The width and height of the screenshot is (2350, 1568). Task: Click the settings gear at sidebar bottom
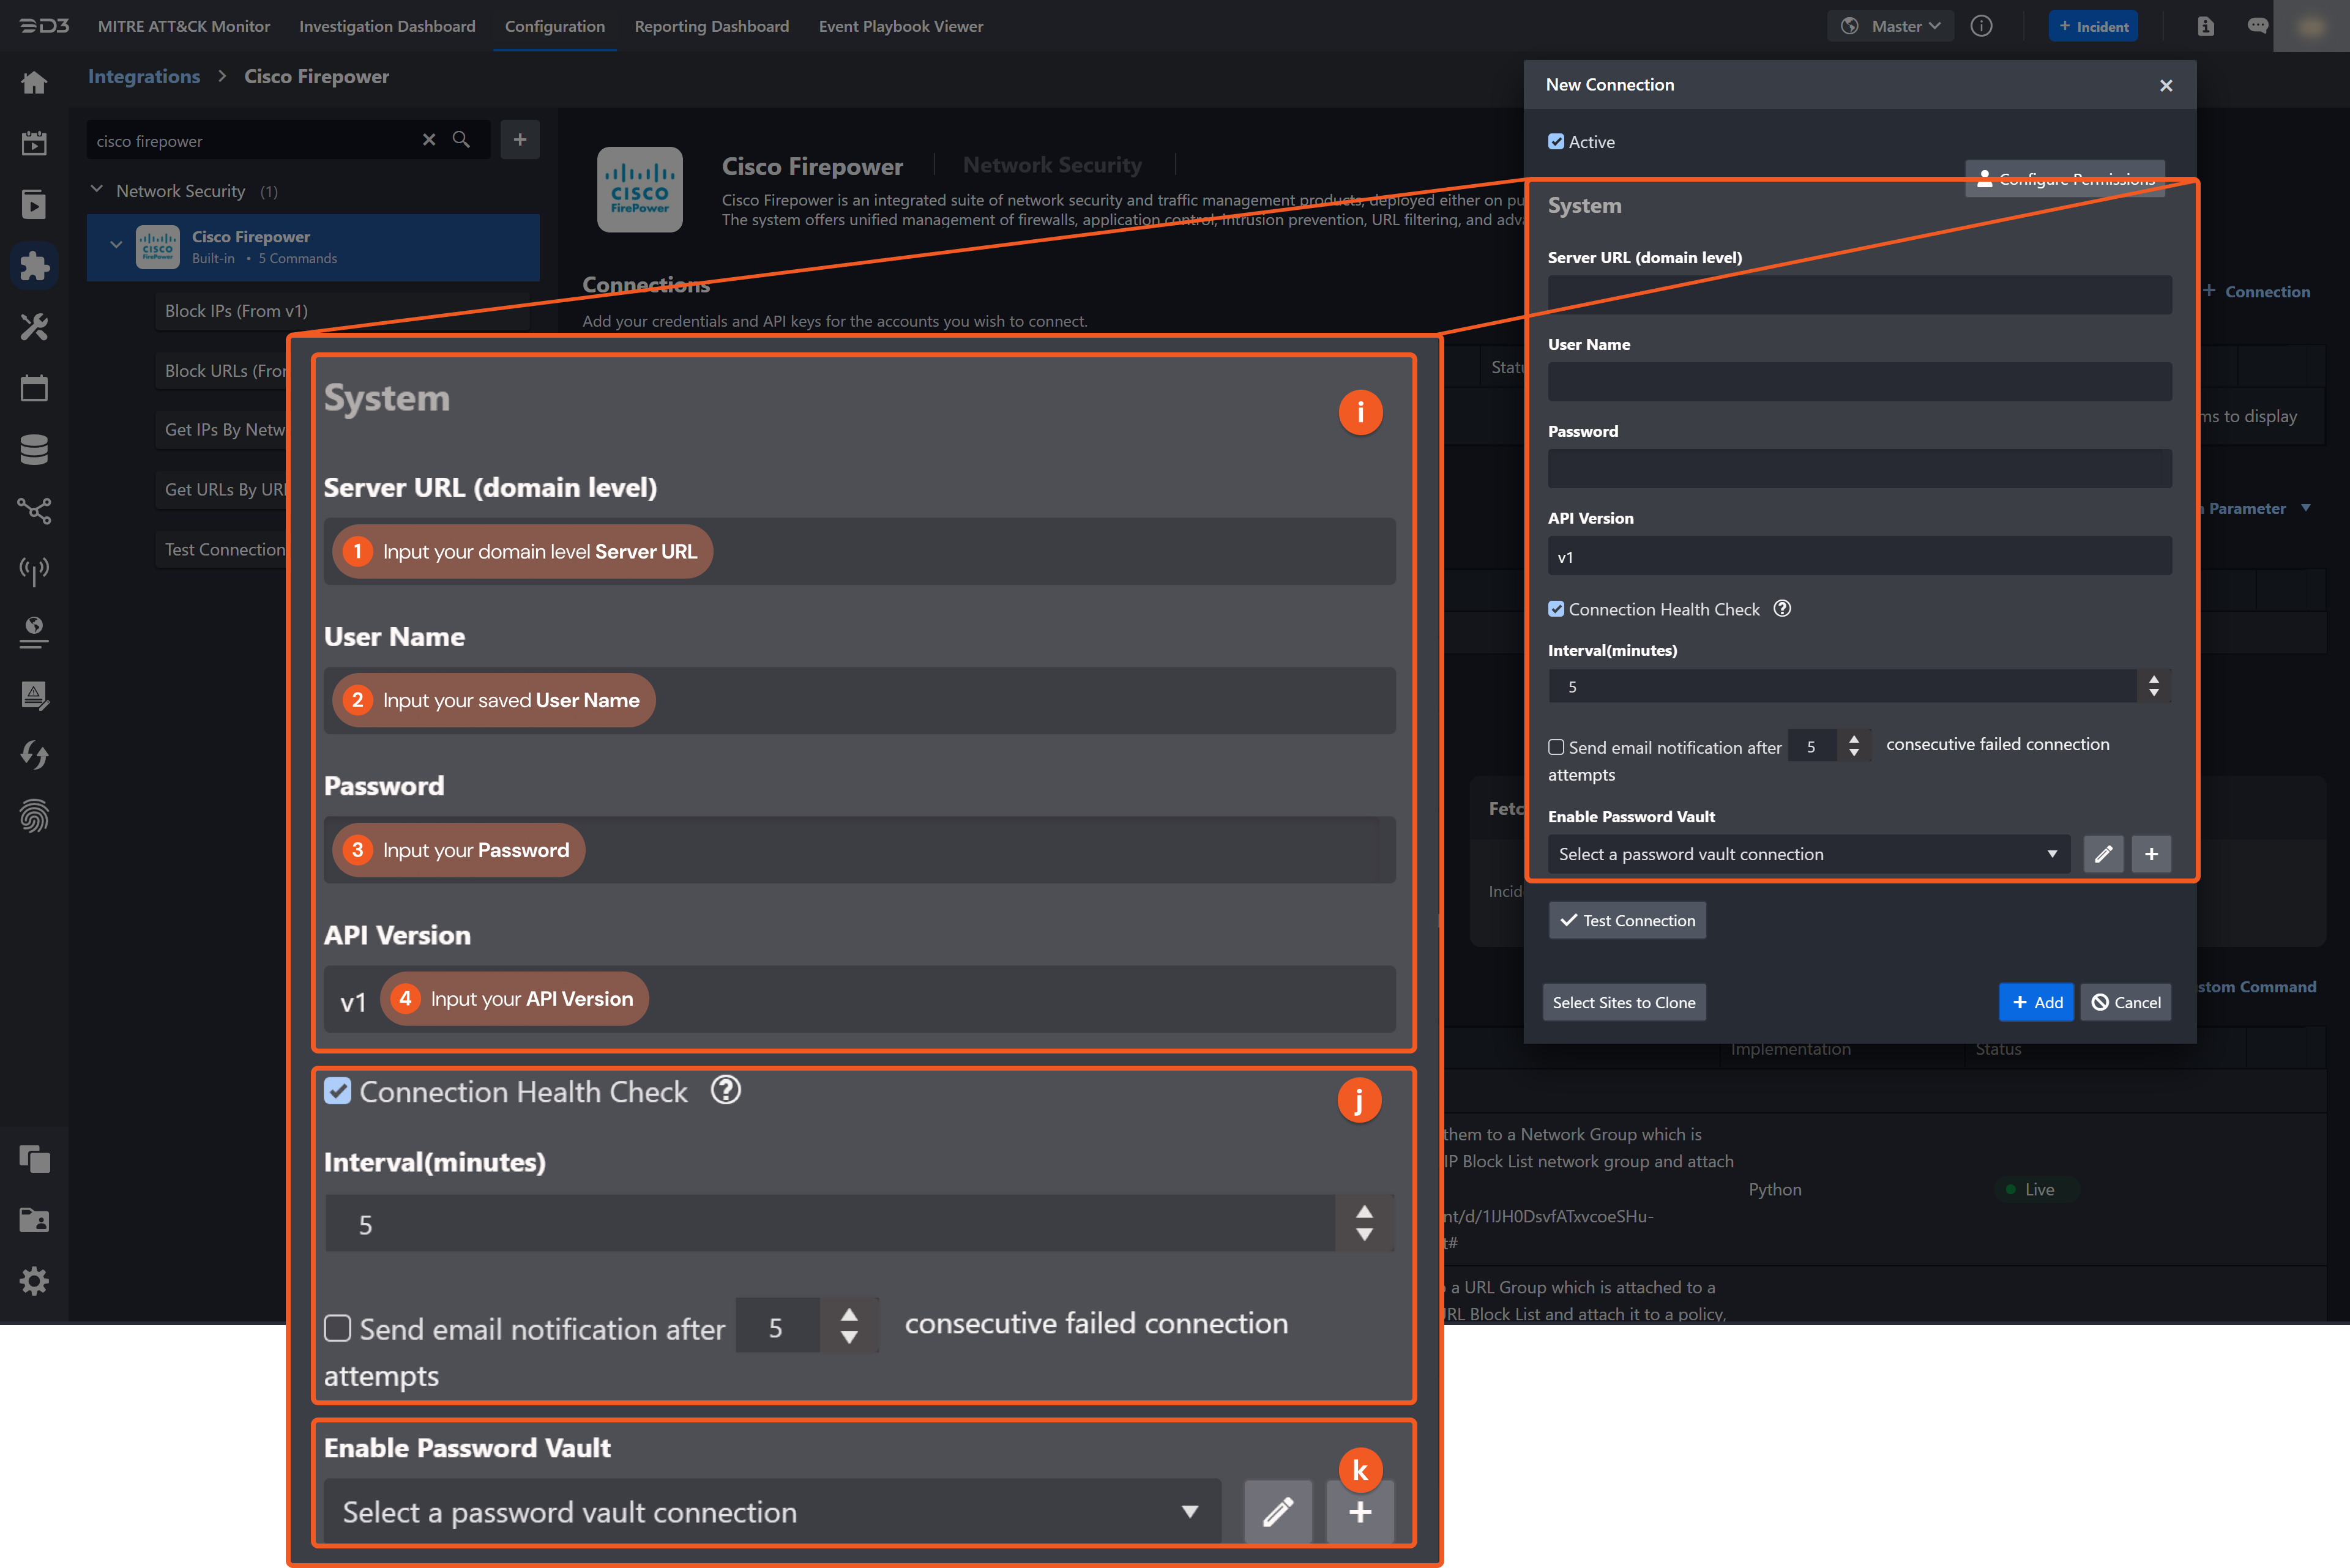pyautogui.click(x=34, y=1281)
